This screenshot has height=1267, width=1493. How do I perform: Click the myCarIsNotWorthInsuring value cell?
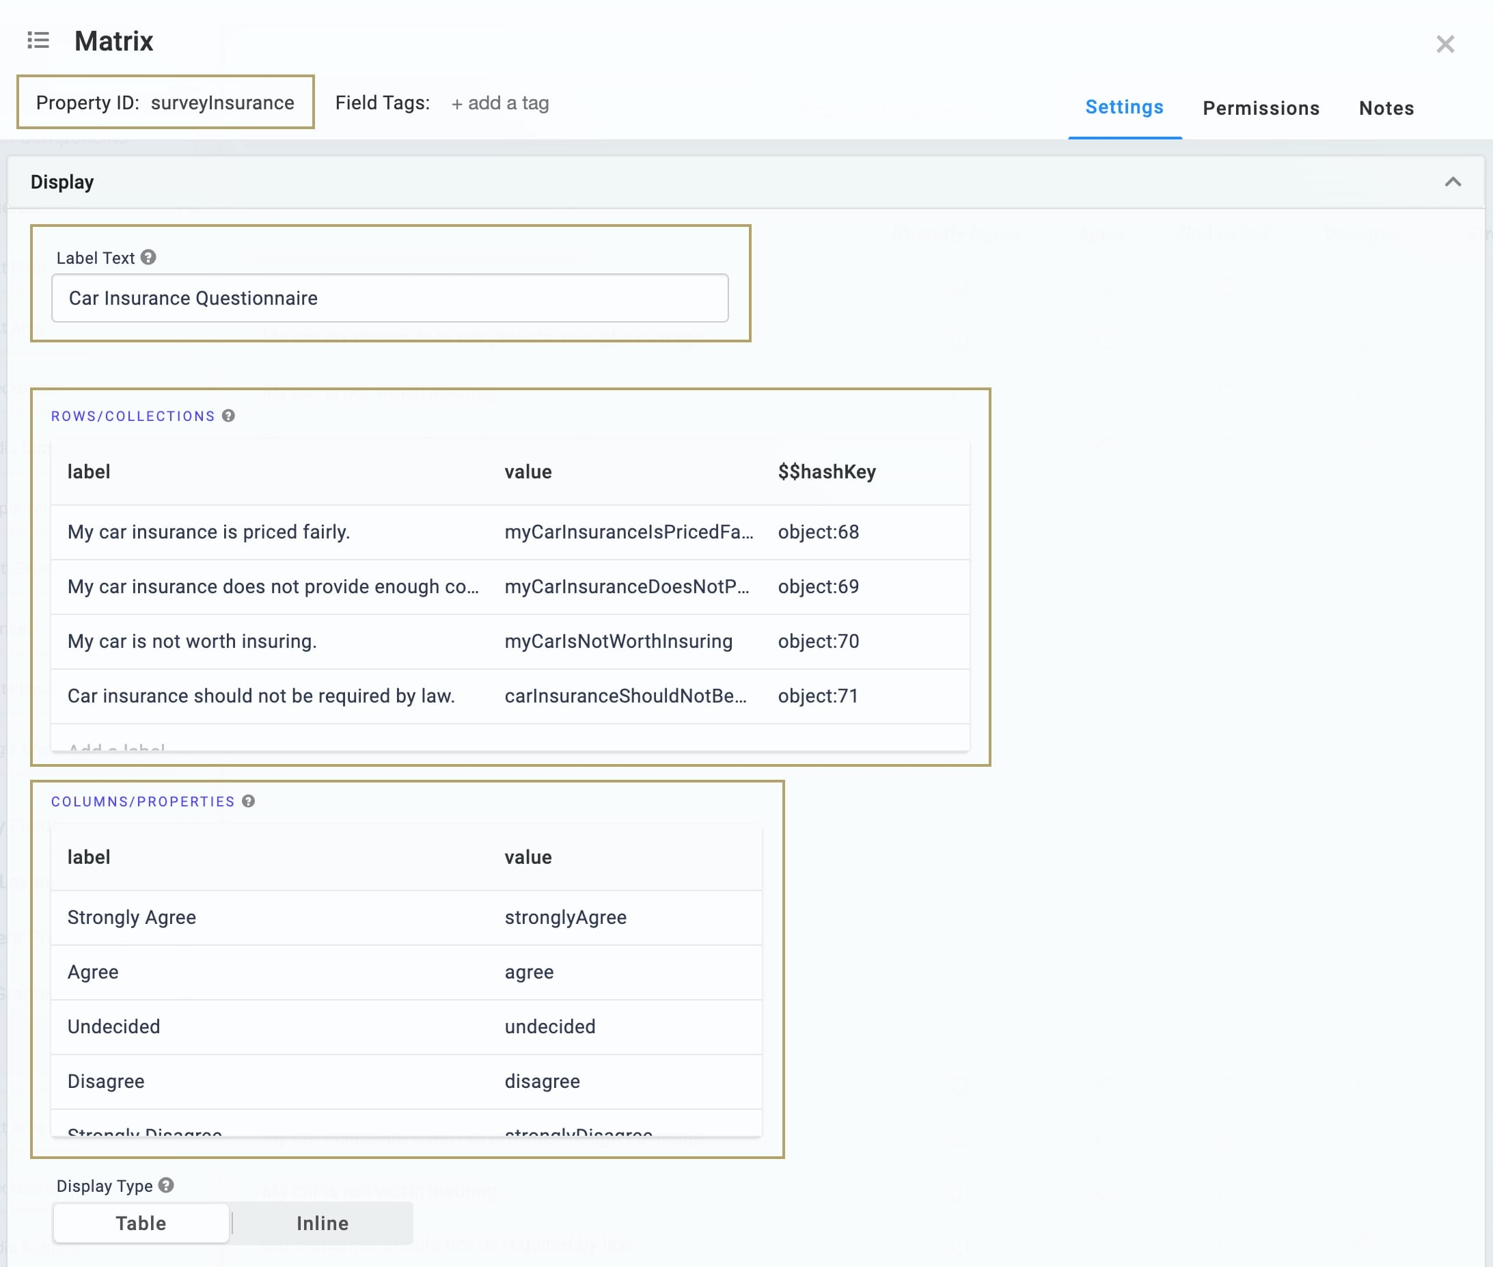pos(618,641)
